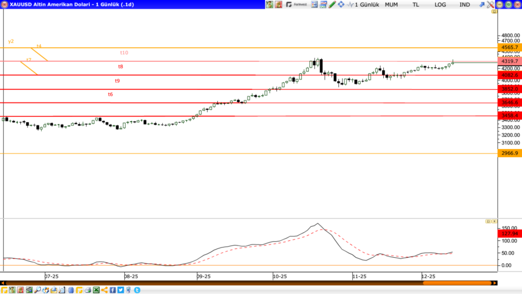
Task: Expand the indicator panel with its small maximize button
Action: [x=488, y=221]
